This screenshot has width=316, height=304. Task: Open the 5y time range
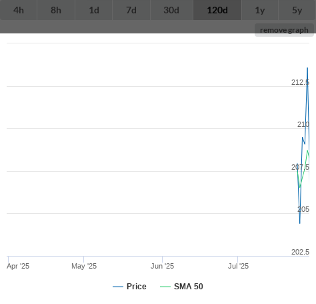pos(297,10)
